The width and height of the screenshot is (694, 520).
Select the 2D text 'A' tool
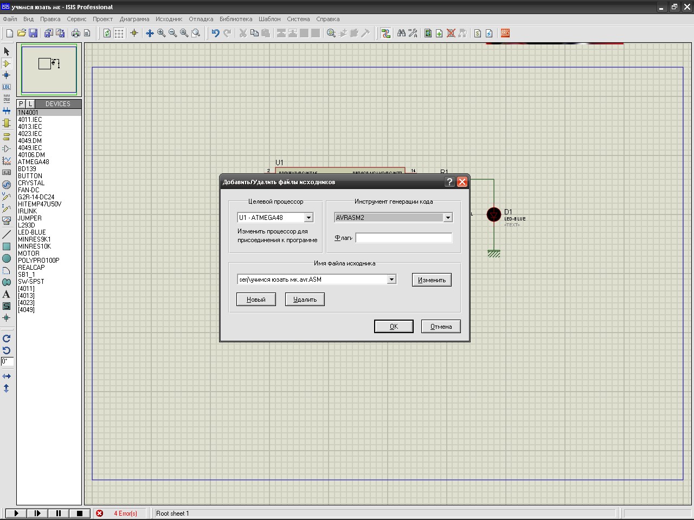pos(7,294)
